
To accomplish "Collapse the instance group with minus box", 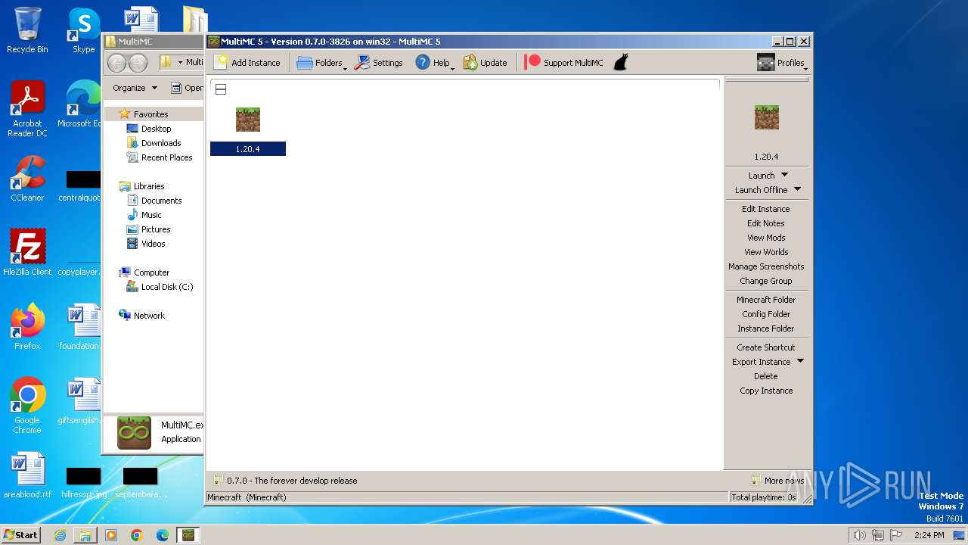I will [x=221, y=89].
